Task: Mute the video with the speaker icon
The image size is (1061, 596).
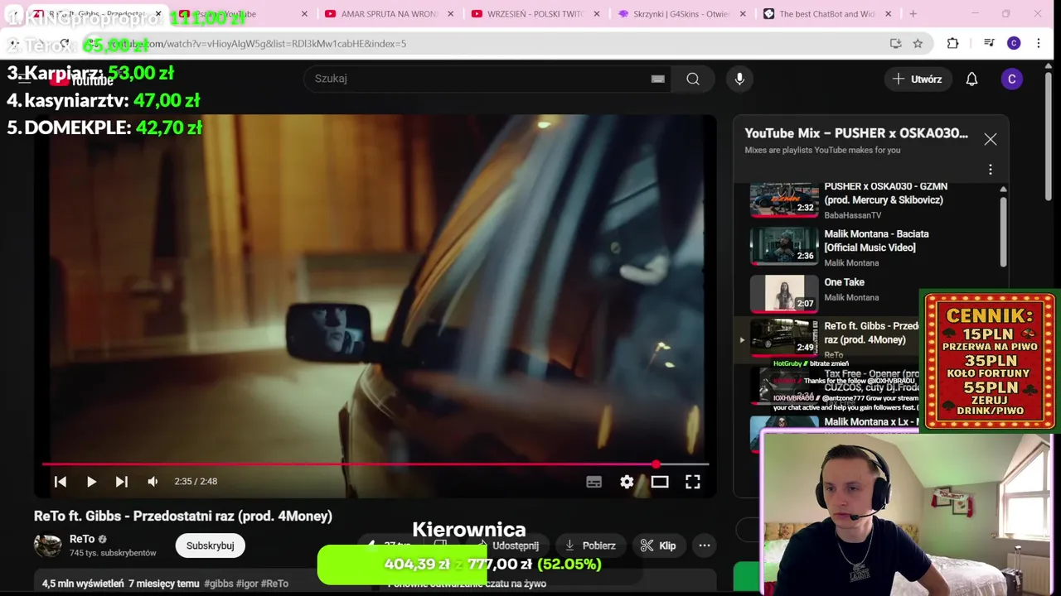Action: pyautogui.click(x=153, y=481)
